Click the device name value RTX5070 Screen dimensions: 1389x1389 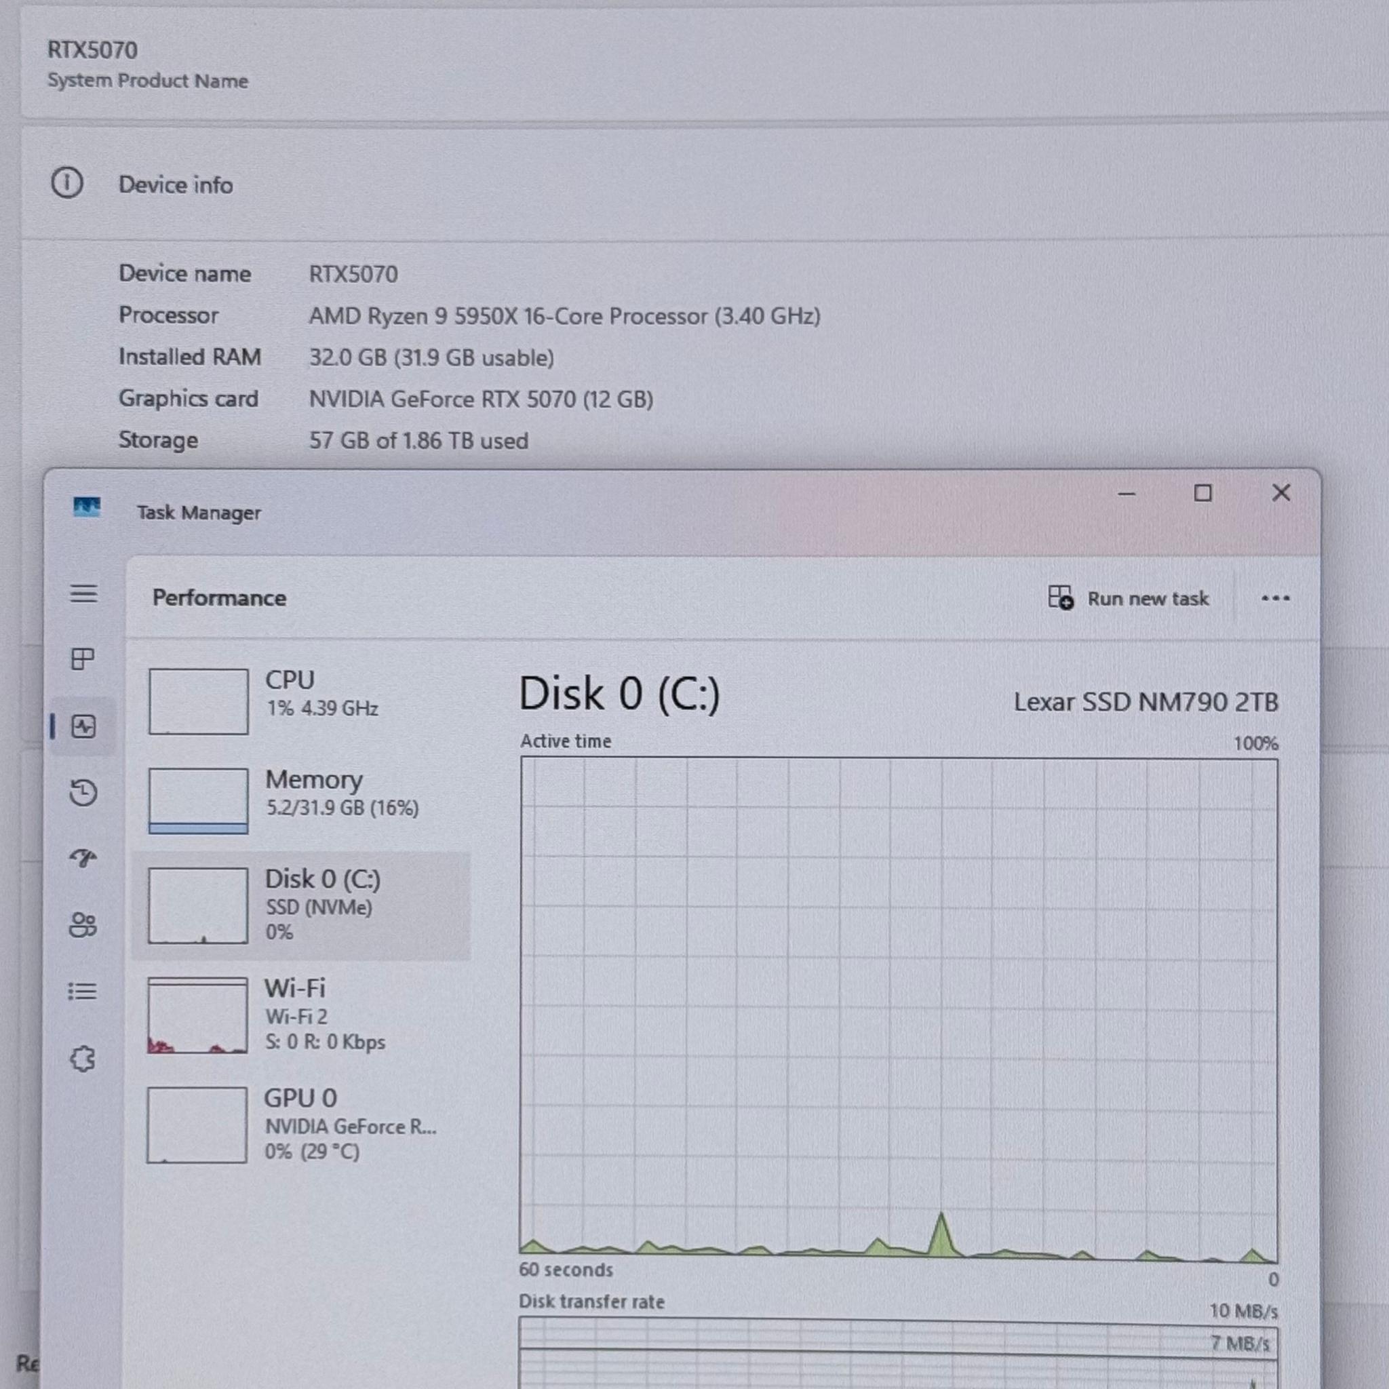[353, 274]
